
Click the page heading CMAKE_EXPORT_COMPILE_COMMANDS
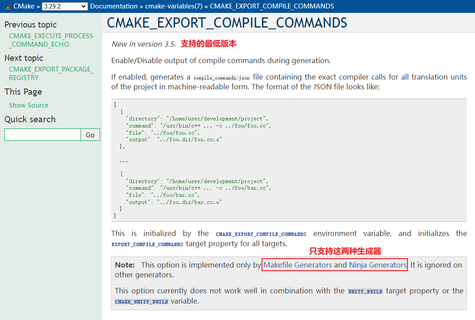[227, 23]
